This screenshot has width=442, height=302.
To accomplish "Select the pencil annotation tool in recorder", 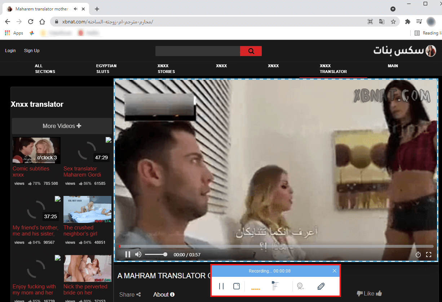I will [x=321, y=286].
